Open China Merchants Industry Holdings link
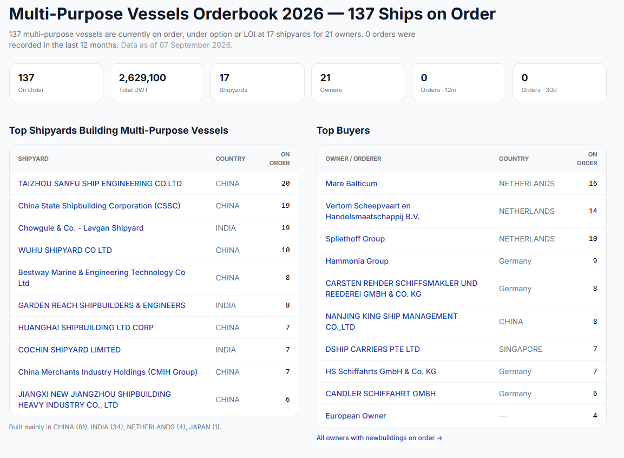This screenshot has width=624, height=458. click(x=108, y=372)
